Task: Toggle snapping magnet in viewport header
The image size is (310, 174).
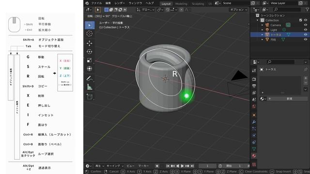Action: [168, 10]
